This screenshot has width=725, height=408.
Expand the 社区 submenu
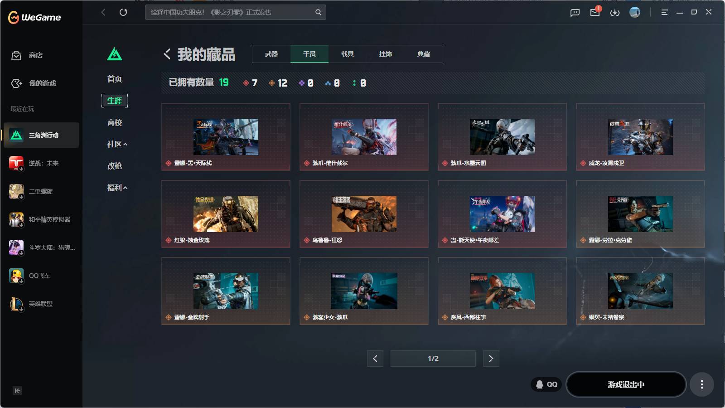117,144
